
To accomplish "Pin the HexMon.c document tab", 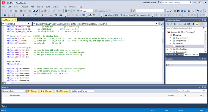I will tap(12, 20).
